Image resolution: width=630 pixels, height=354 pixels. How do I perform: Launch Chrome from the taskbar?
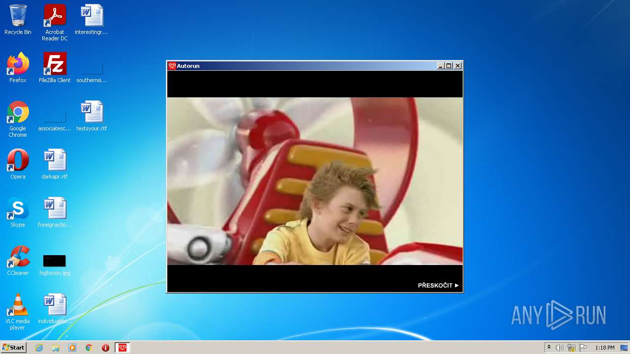point(89,348)
